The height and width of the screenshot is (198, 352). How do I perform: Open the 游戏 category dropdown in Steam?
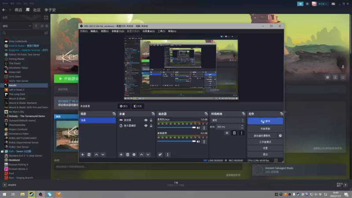17,26
